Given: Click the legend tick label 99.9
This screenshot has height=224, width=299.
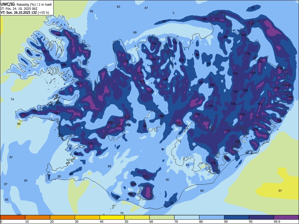Looking at the screenshot, I should pos(277,222).
